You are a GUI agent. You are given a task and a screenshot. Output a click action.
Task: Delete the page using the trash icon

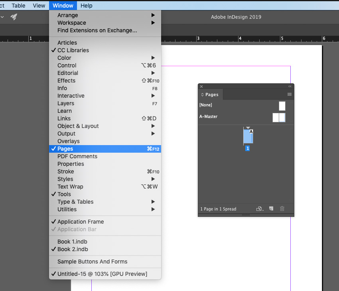(282, 208)
